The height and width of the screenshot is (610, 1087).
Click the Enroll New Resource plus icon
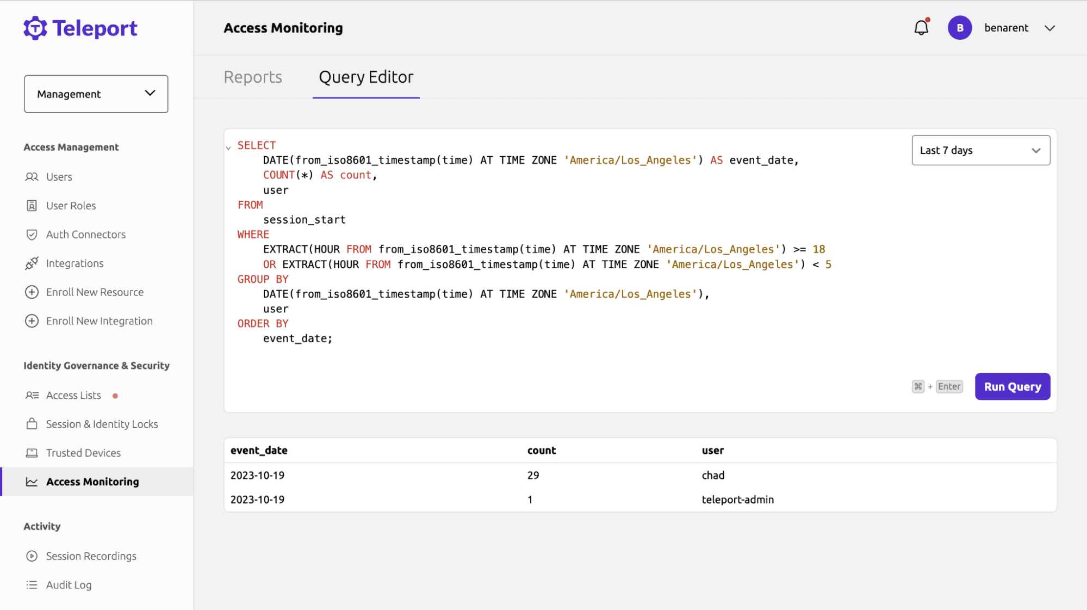click(x=32, y=292)
